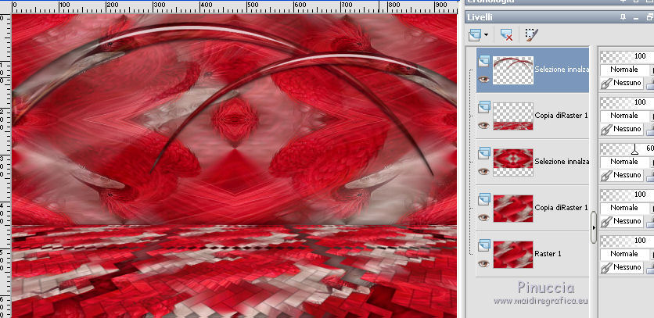Screen dimensions: 654x318
Task: Select thumbnail of Copia diRaster 1 layer above Raster 1
Action: (513, 208)
